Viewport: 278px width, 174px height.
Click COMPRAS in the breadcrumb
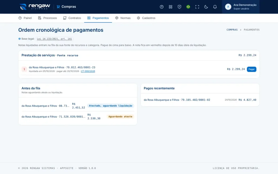pos(232,30)
